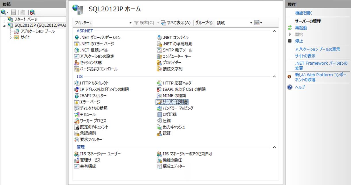This screenshot has width=351, height=185.
Task: Open 既定のドキュメント feature
Action: pyautogui.click(x=91, y=127)
